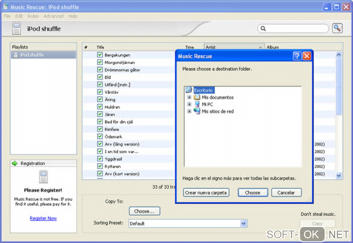Select Escritorio in the folder tree
The width and height of the screenshot is (353, 243).
pyautogui.click(x=203, y=90)
